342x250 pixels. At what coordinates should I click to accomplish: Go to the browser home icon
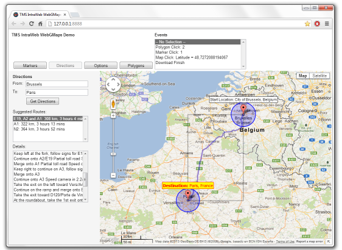[40, 24]
